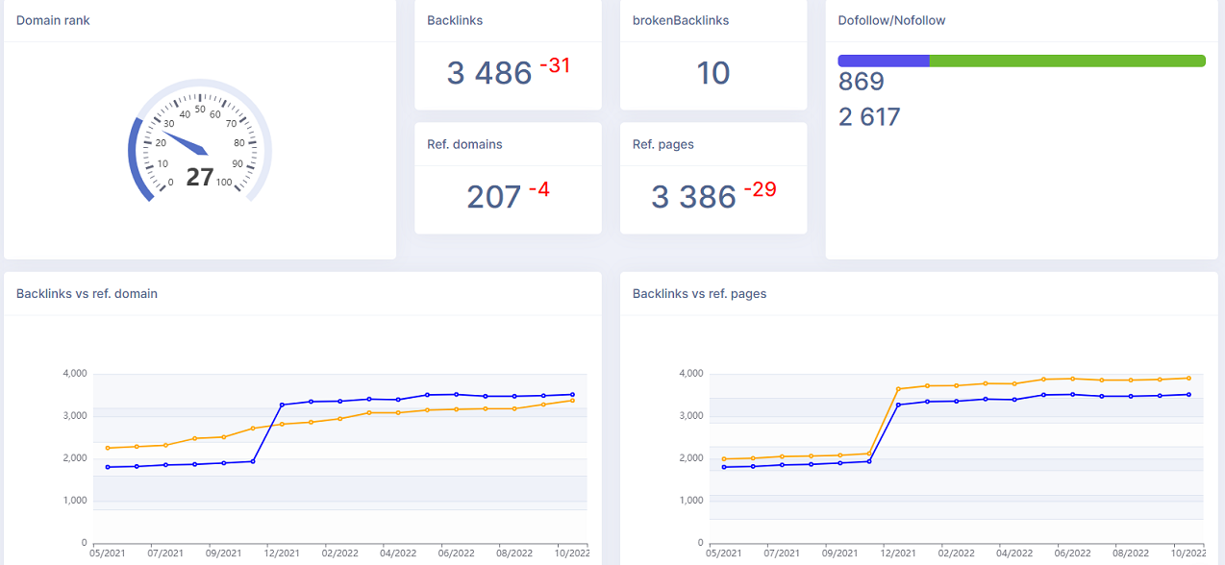The height and width of the screenshot is (565, 1225).
Task: Click 08/2022 date label in ref. pages chart
Action: pos(1130,553)
